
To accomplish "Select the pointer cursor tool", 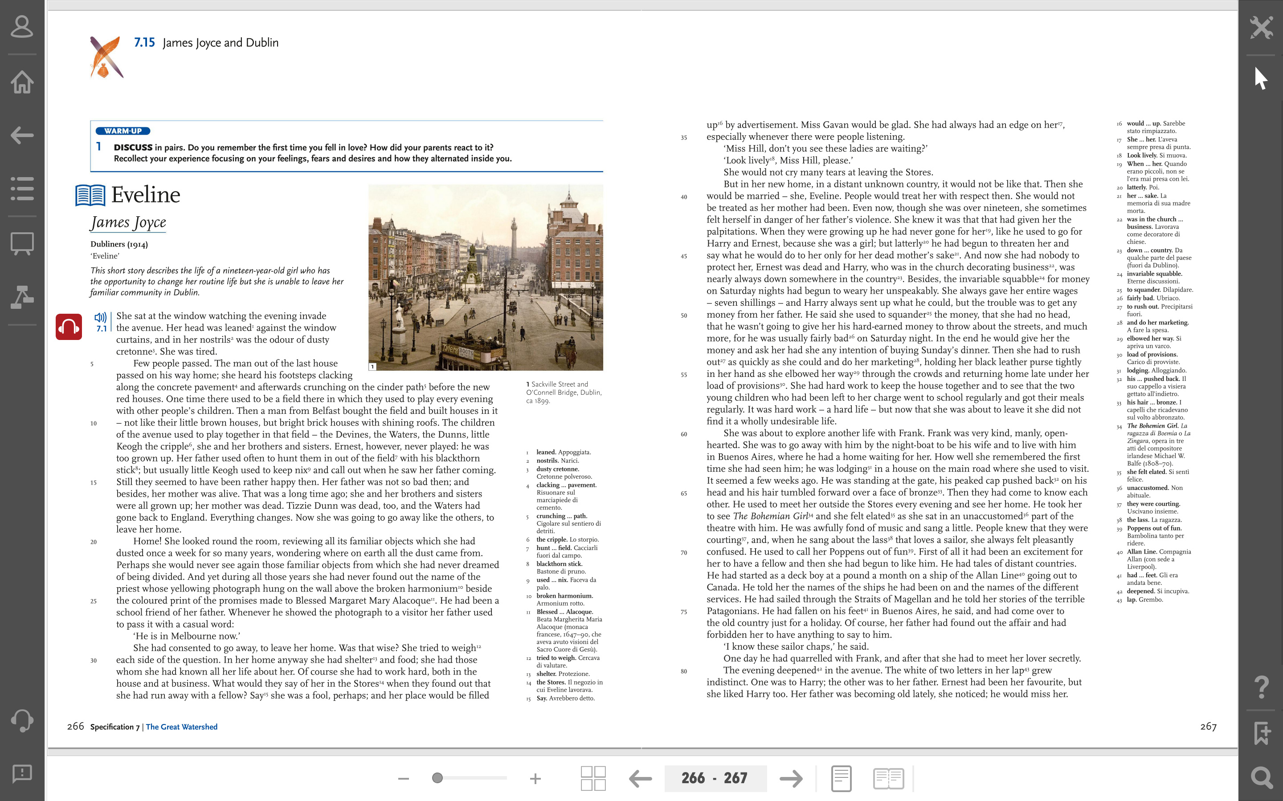I will tap(1261, 79).
